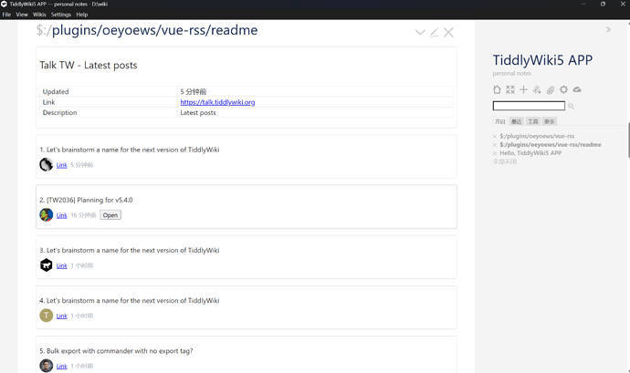This screenshot has width=630, height=373.
Task: Click avatar of TW2036 planning post
Action: click(x=47, y=215)
